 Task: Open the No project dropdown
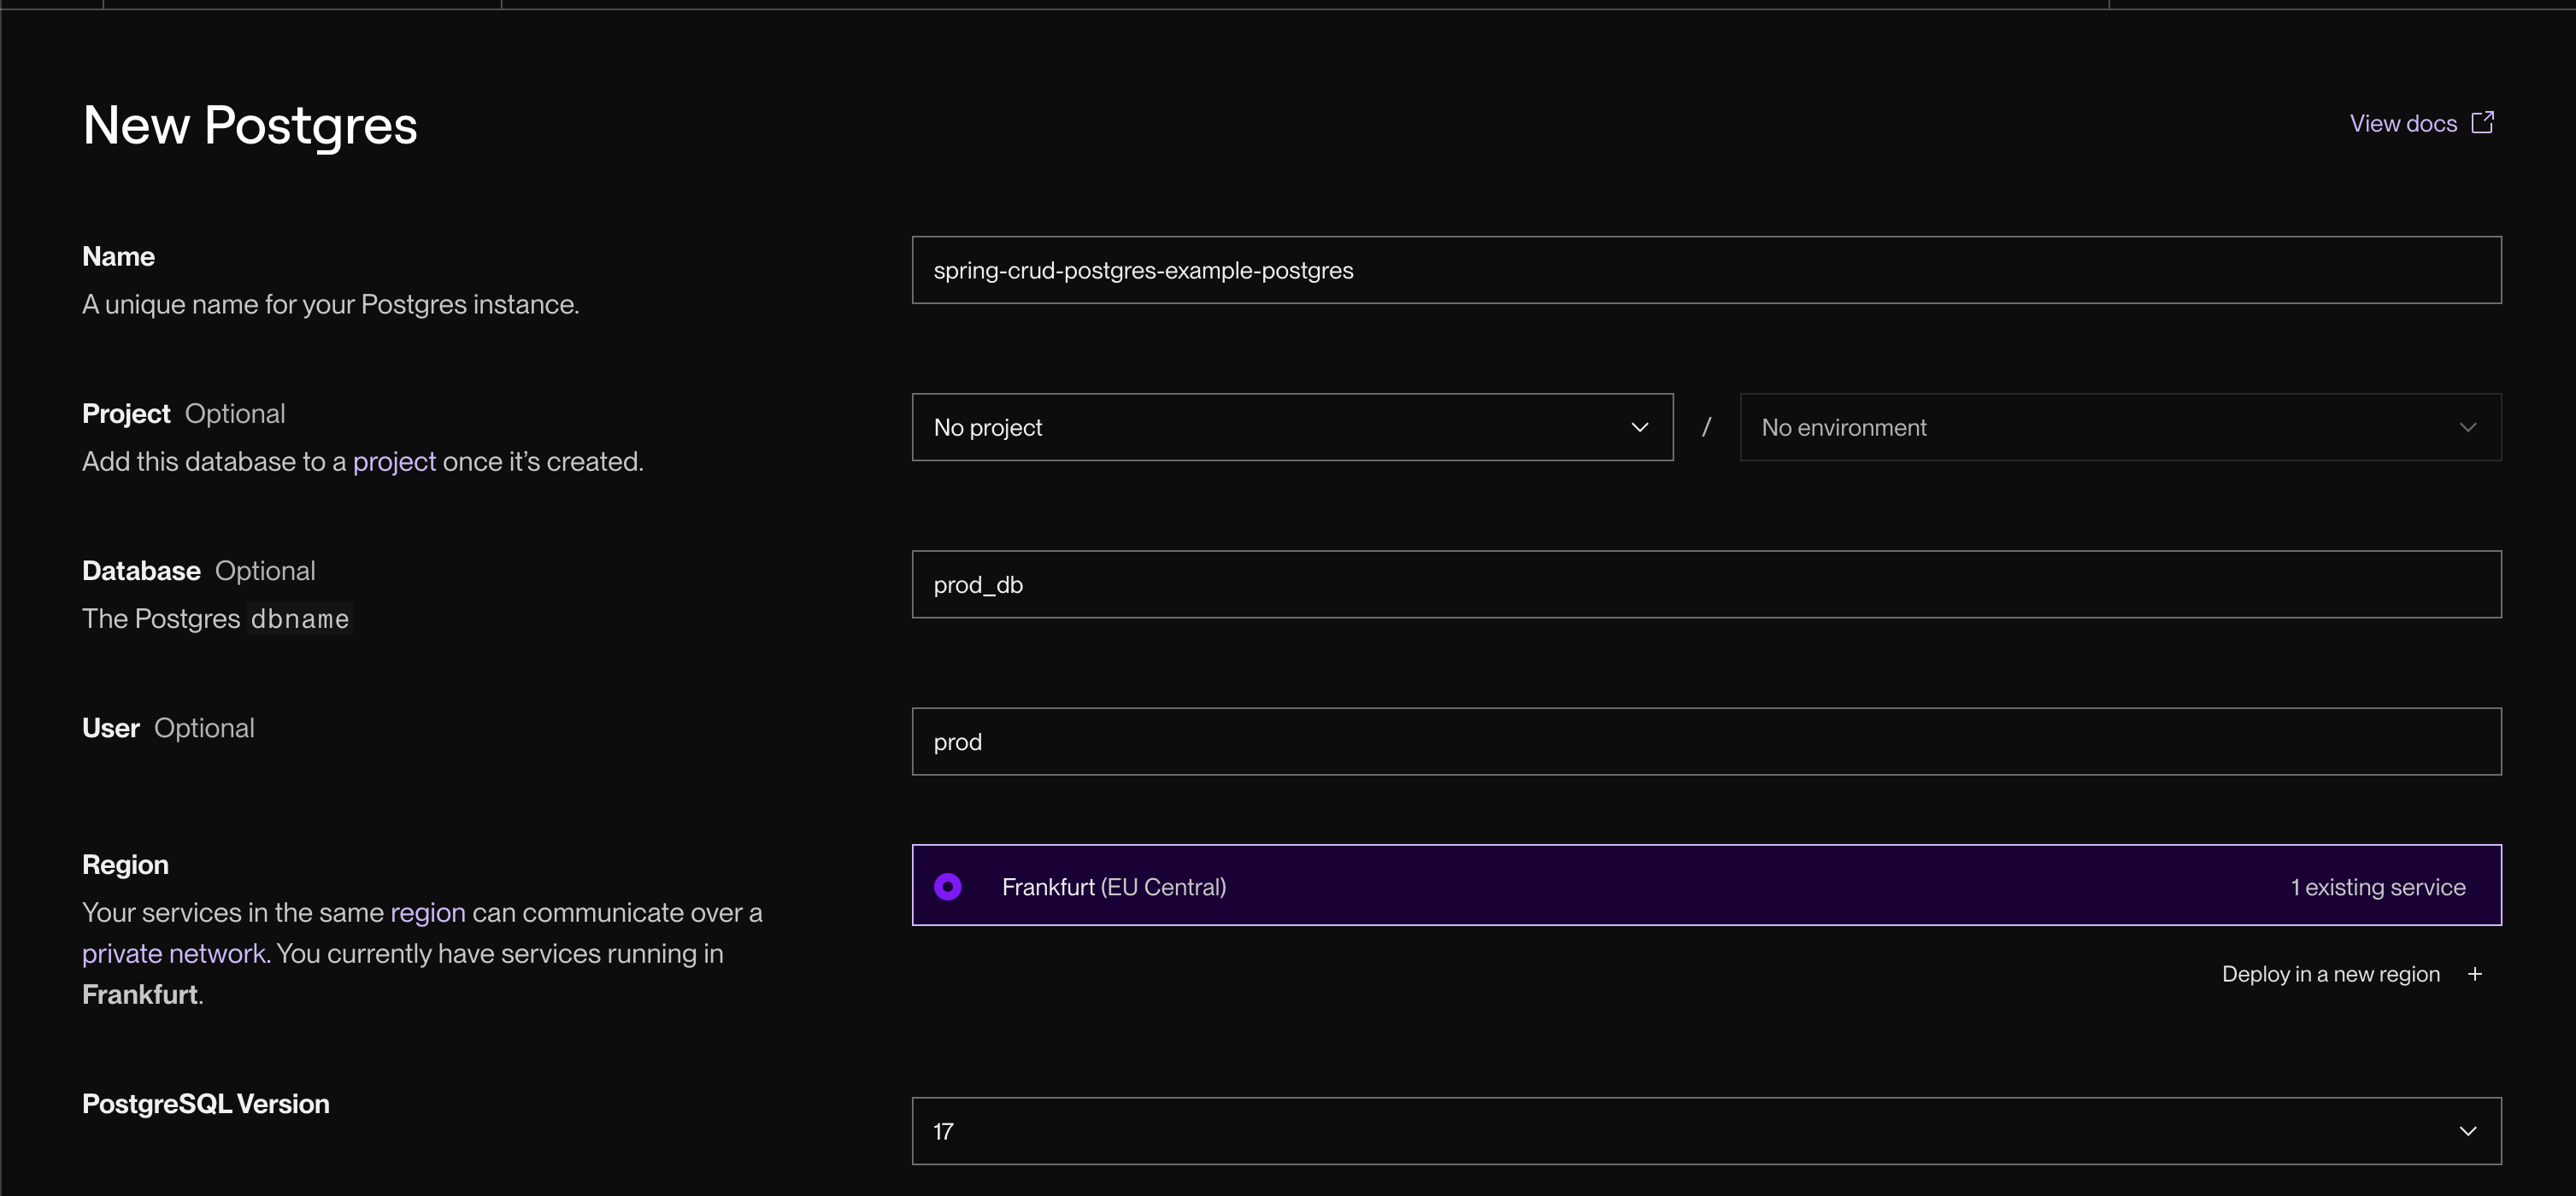[x=1292, y=426]
